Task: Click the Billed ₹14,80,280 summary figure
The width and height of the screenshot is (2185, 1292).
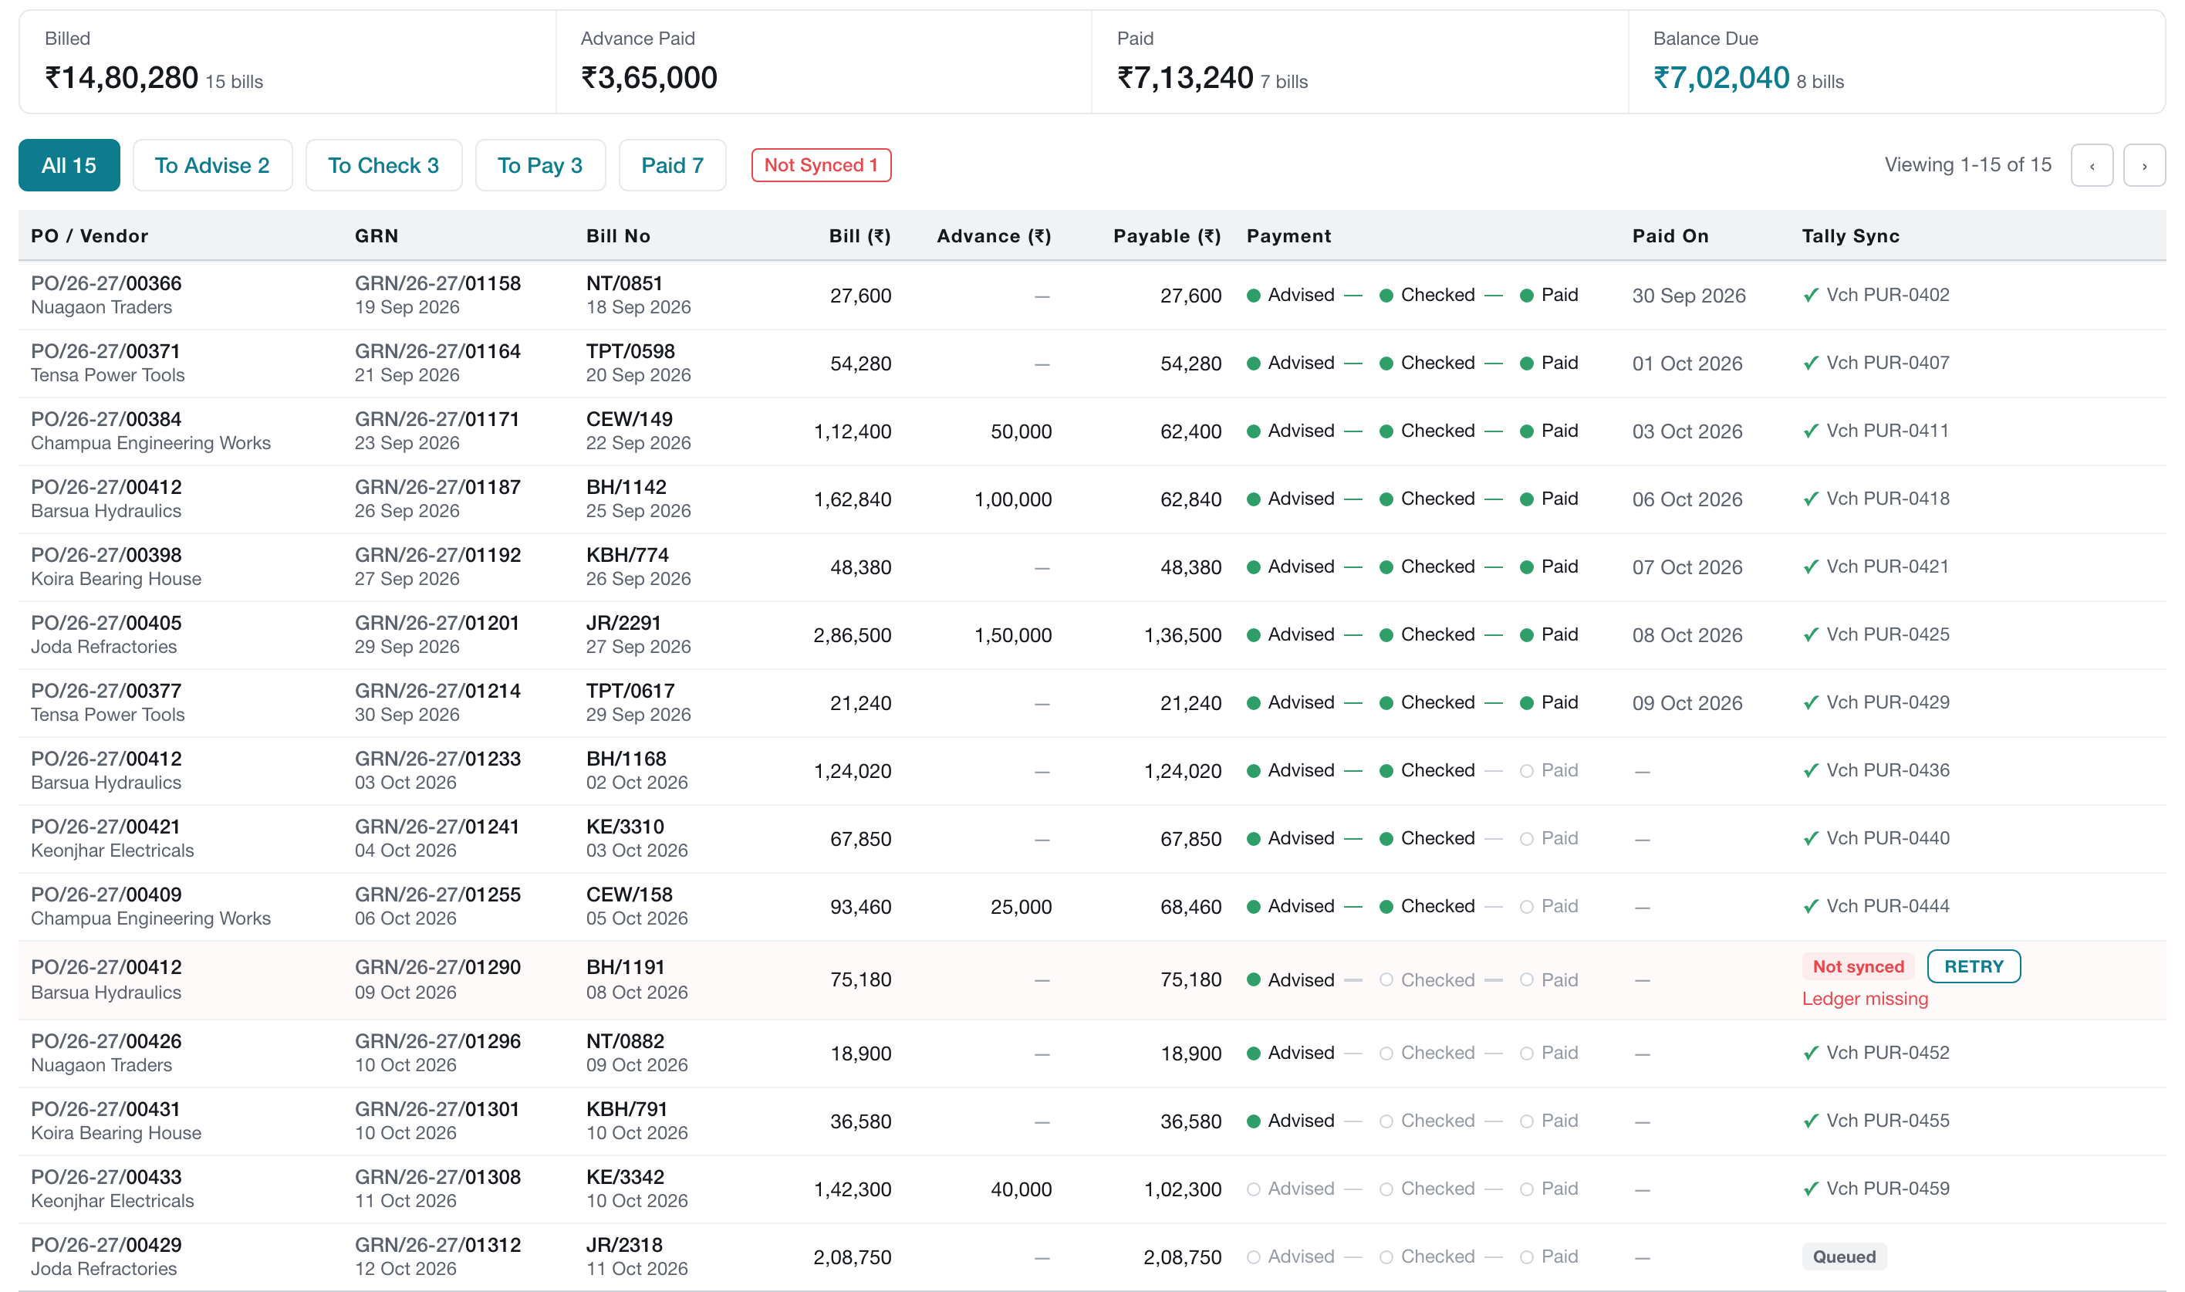Action: pyautogui.click(x=122, y=77)
